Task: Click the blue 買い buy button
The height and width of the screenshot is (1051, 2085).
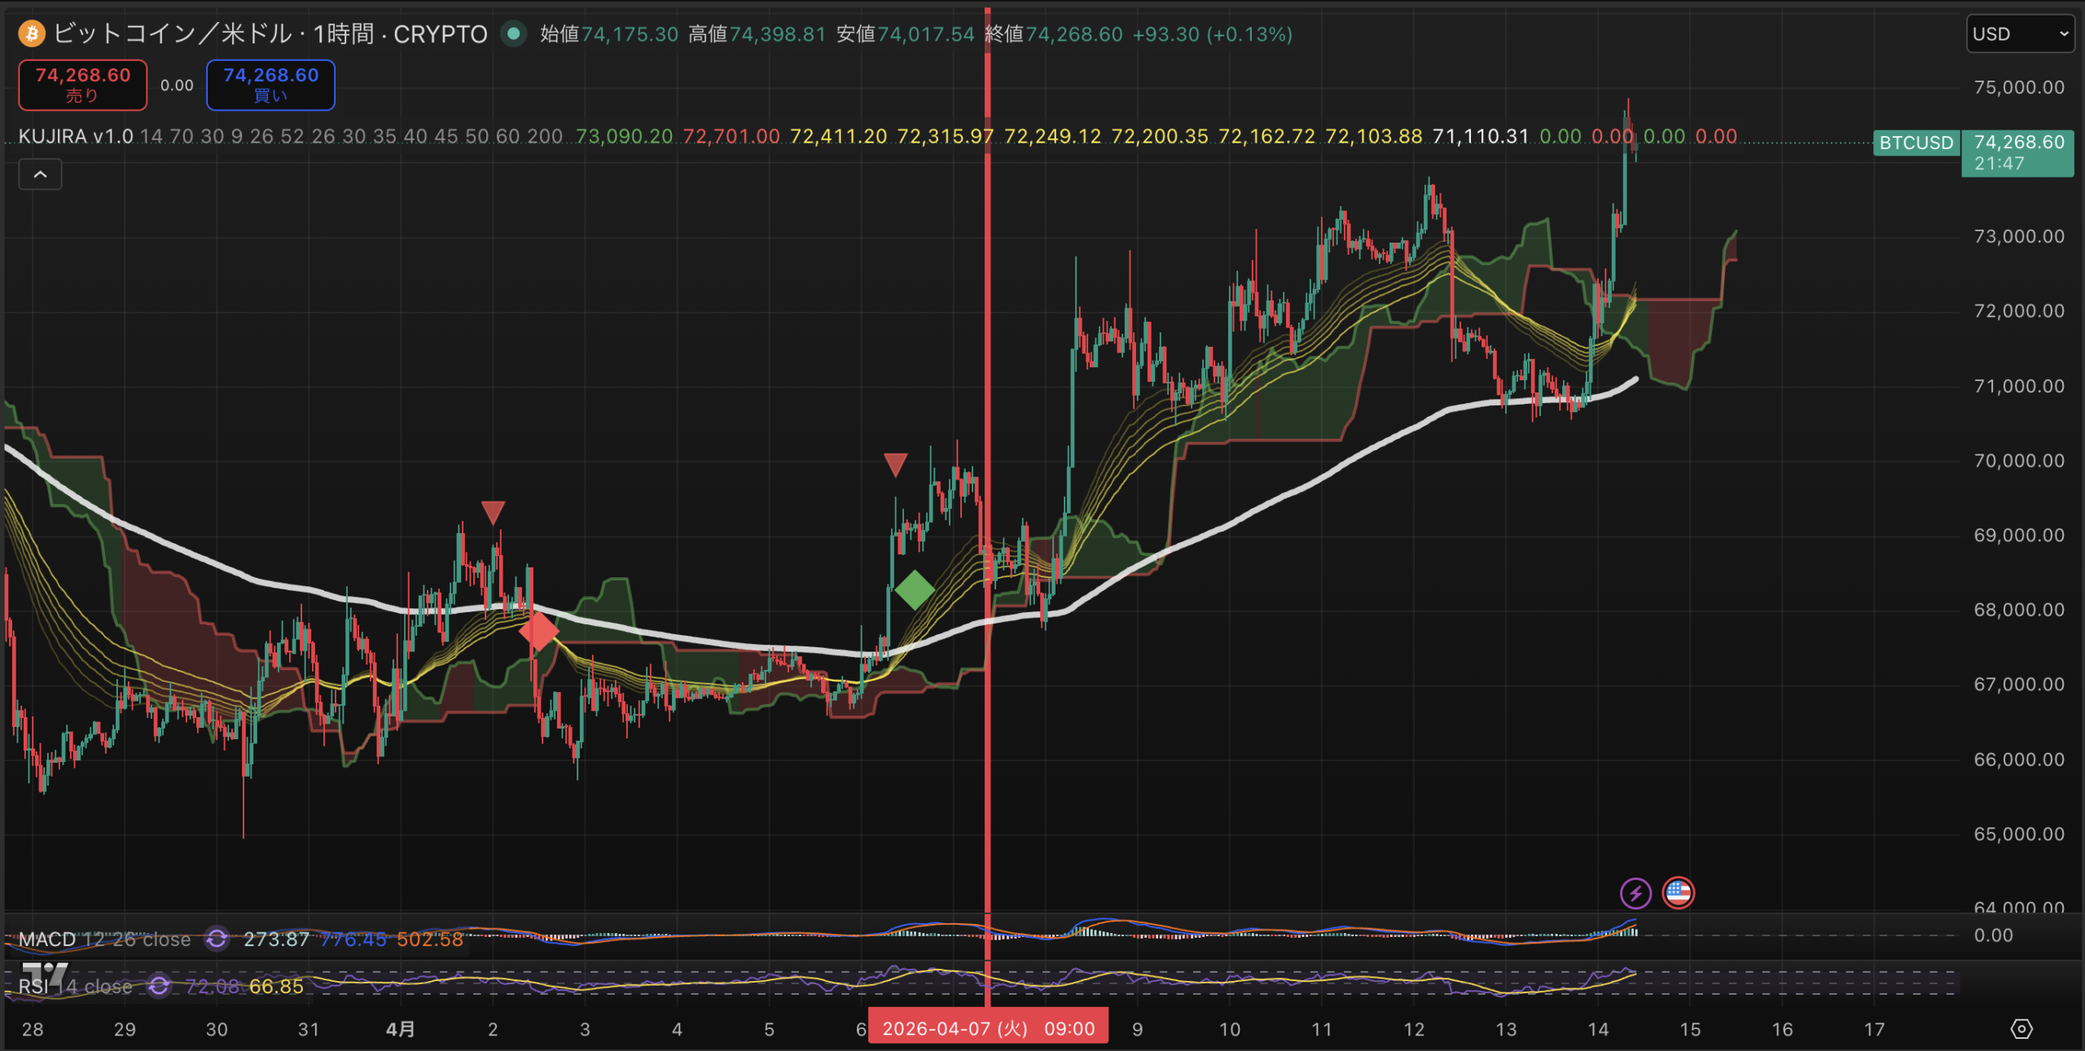Action: click(x=270, y=85)
